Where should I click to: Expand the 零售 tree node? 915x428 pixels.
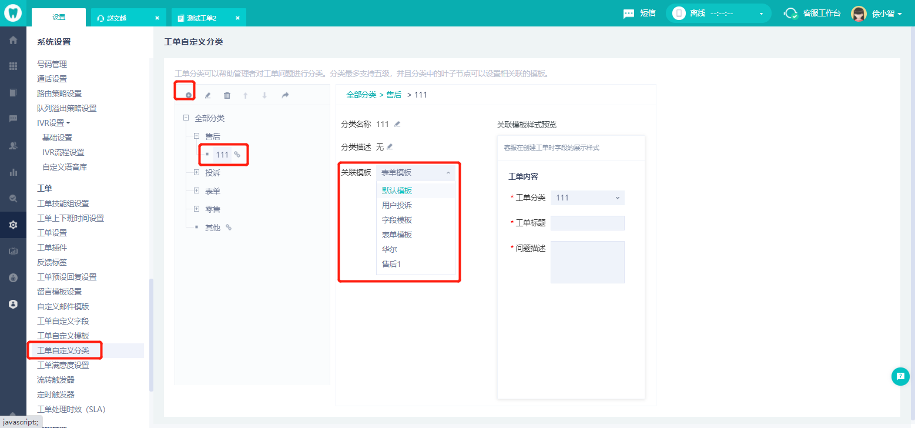pyautogui.click(x=196, y=209)
